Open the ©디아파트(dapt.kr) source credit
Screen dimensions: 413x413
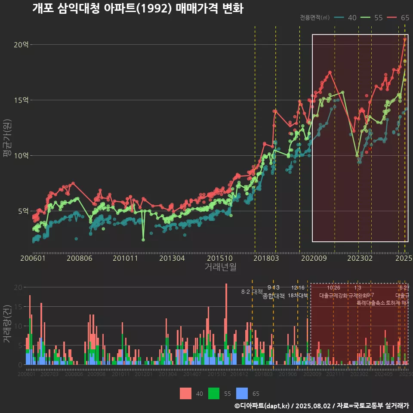(262, 406)
